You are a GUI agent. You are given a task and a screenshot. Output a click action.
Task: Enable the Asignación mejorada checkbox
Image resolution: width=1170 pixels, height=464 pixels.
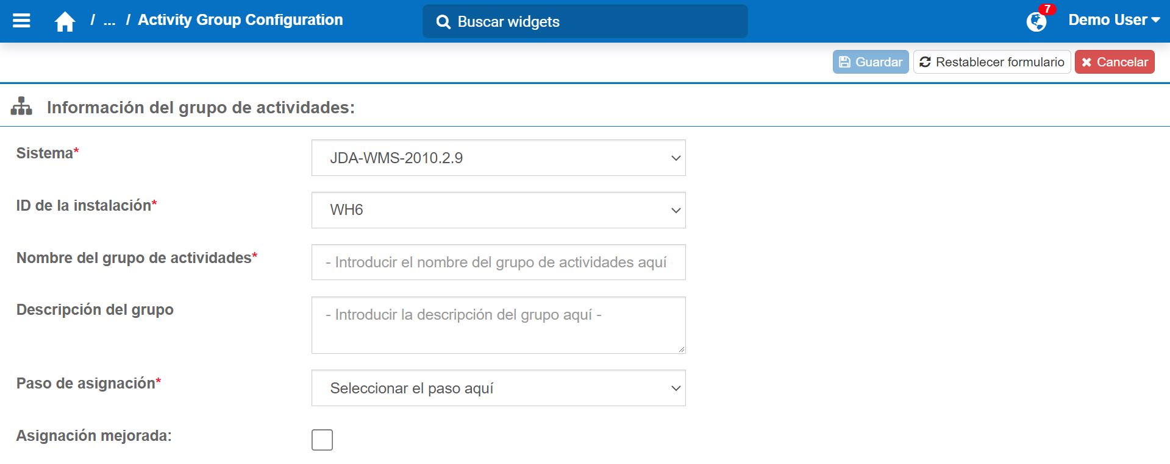click(322, 440)
